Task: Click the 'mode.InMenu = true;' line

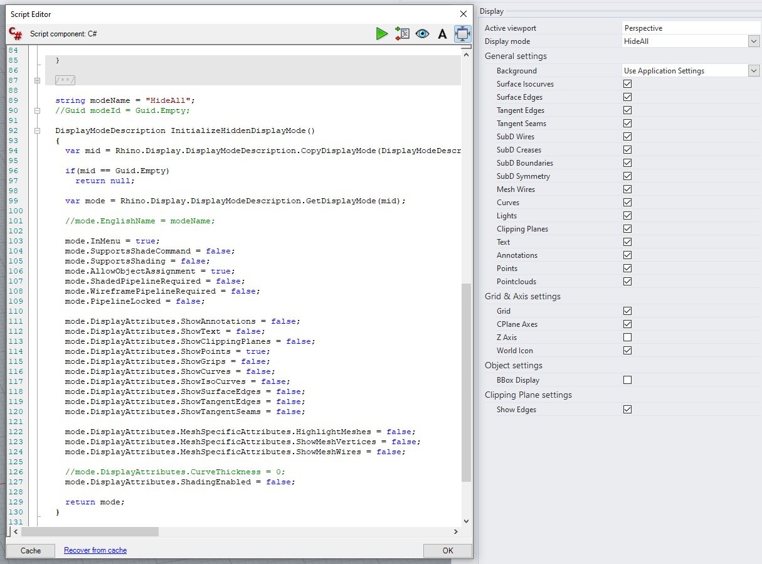Action: [x=113, y=241]
